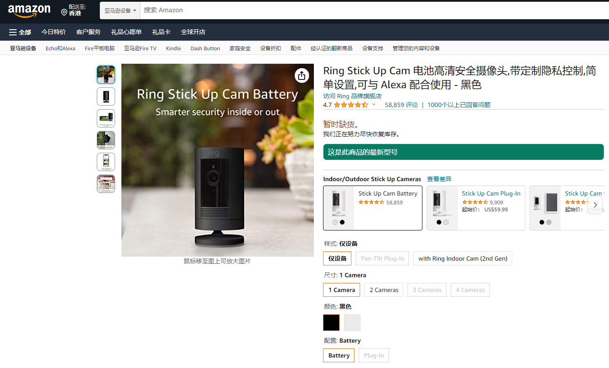Viewport: 609px width, 368px height.
Task: Select the black color swatch under 颜色
Action: [x=331, y=322]
